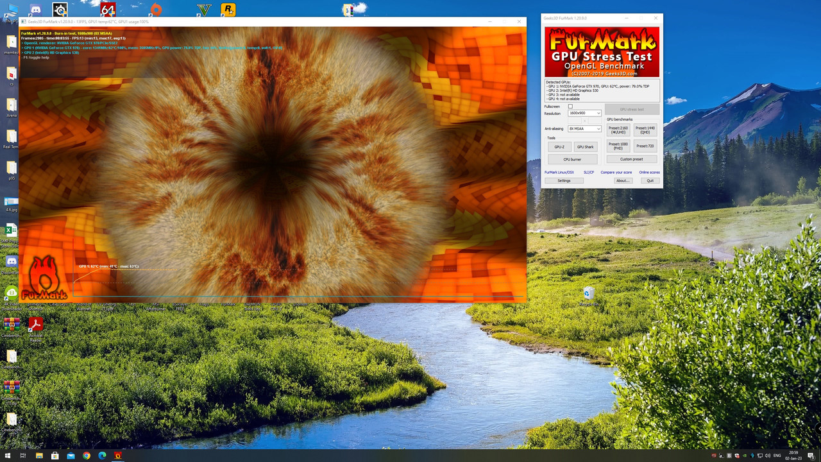
Task: Open the Online scores link
Action: click(649, 172)
